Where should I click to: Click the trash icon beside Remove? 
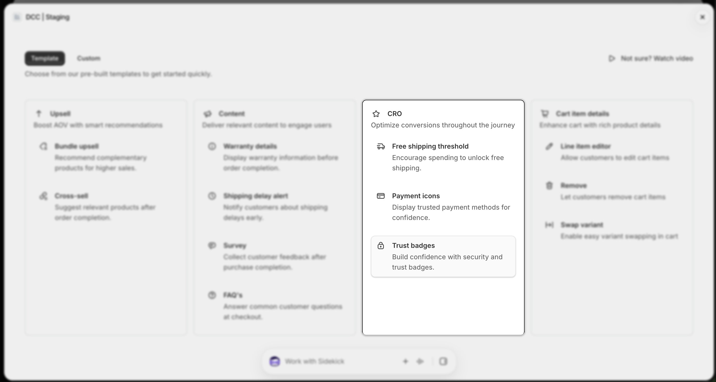coord(549,186)
